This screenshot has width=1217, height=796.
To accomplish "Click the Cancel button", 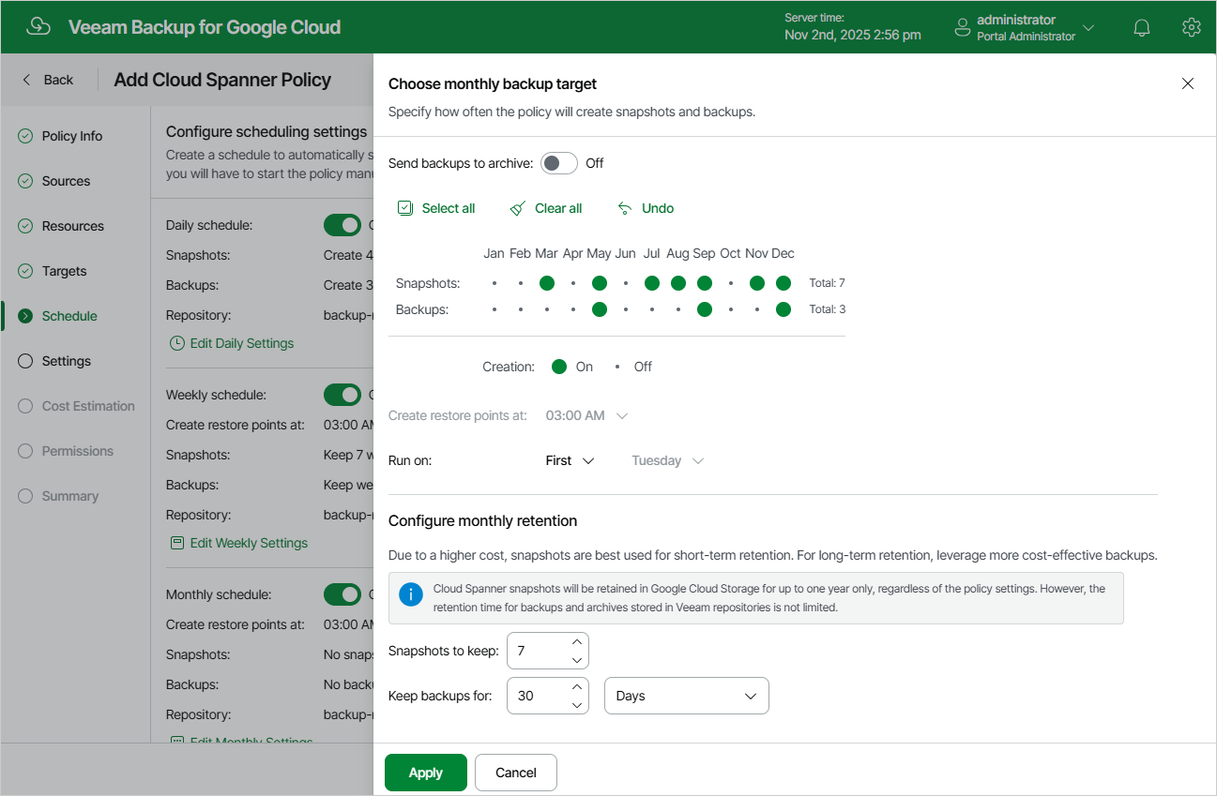I will 516,773.
